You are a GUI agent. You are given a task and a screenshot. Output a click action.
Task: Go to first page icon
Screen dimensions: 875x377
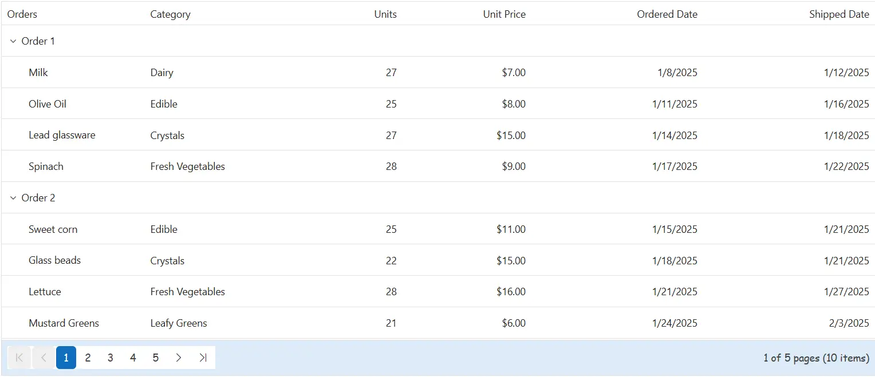tap(19, 358)
